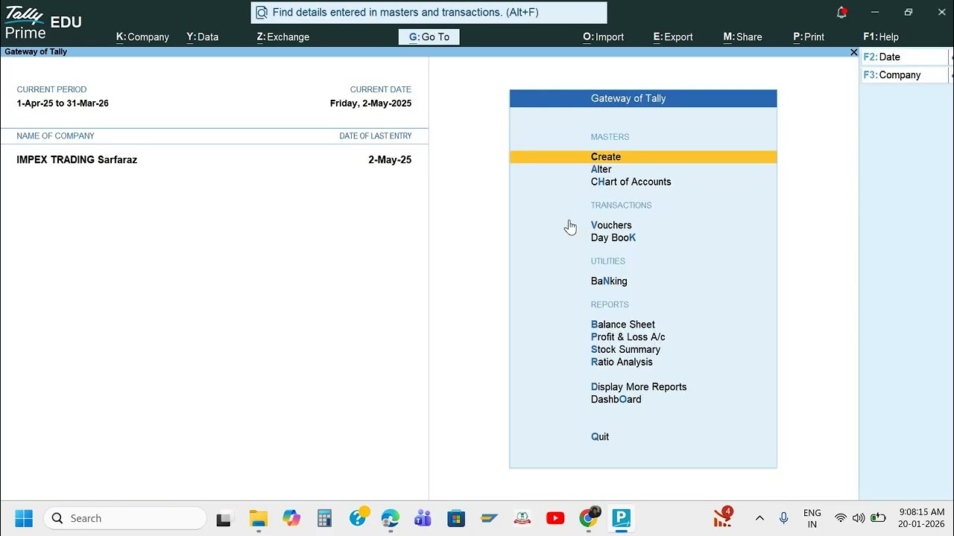This screenshot has width=954, height=536.
Task: Launch Microsoft Edge from the taskbar
Action: (x=391, y=519)
